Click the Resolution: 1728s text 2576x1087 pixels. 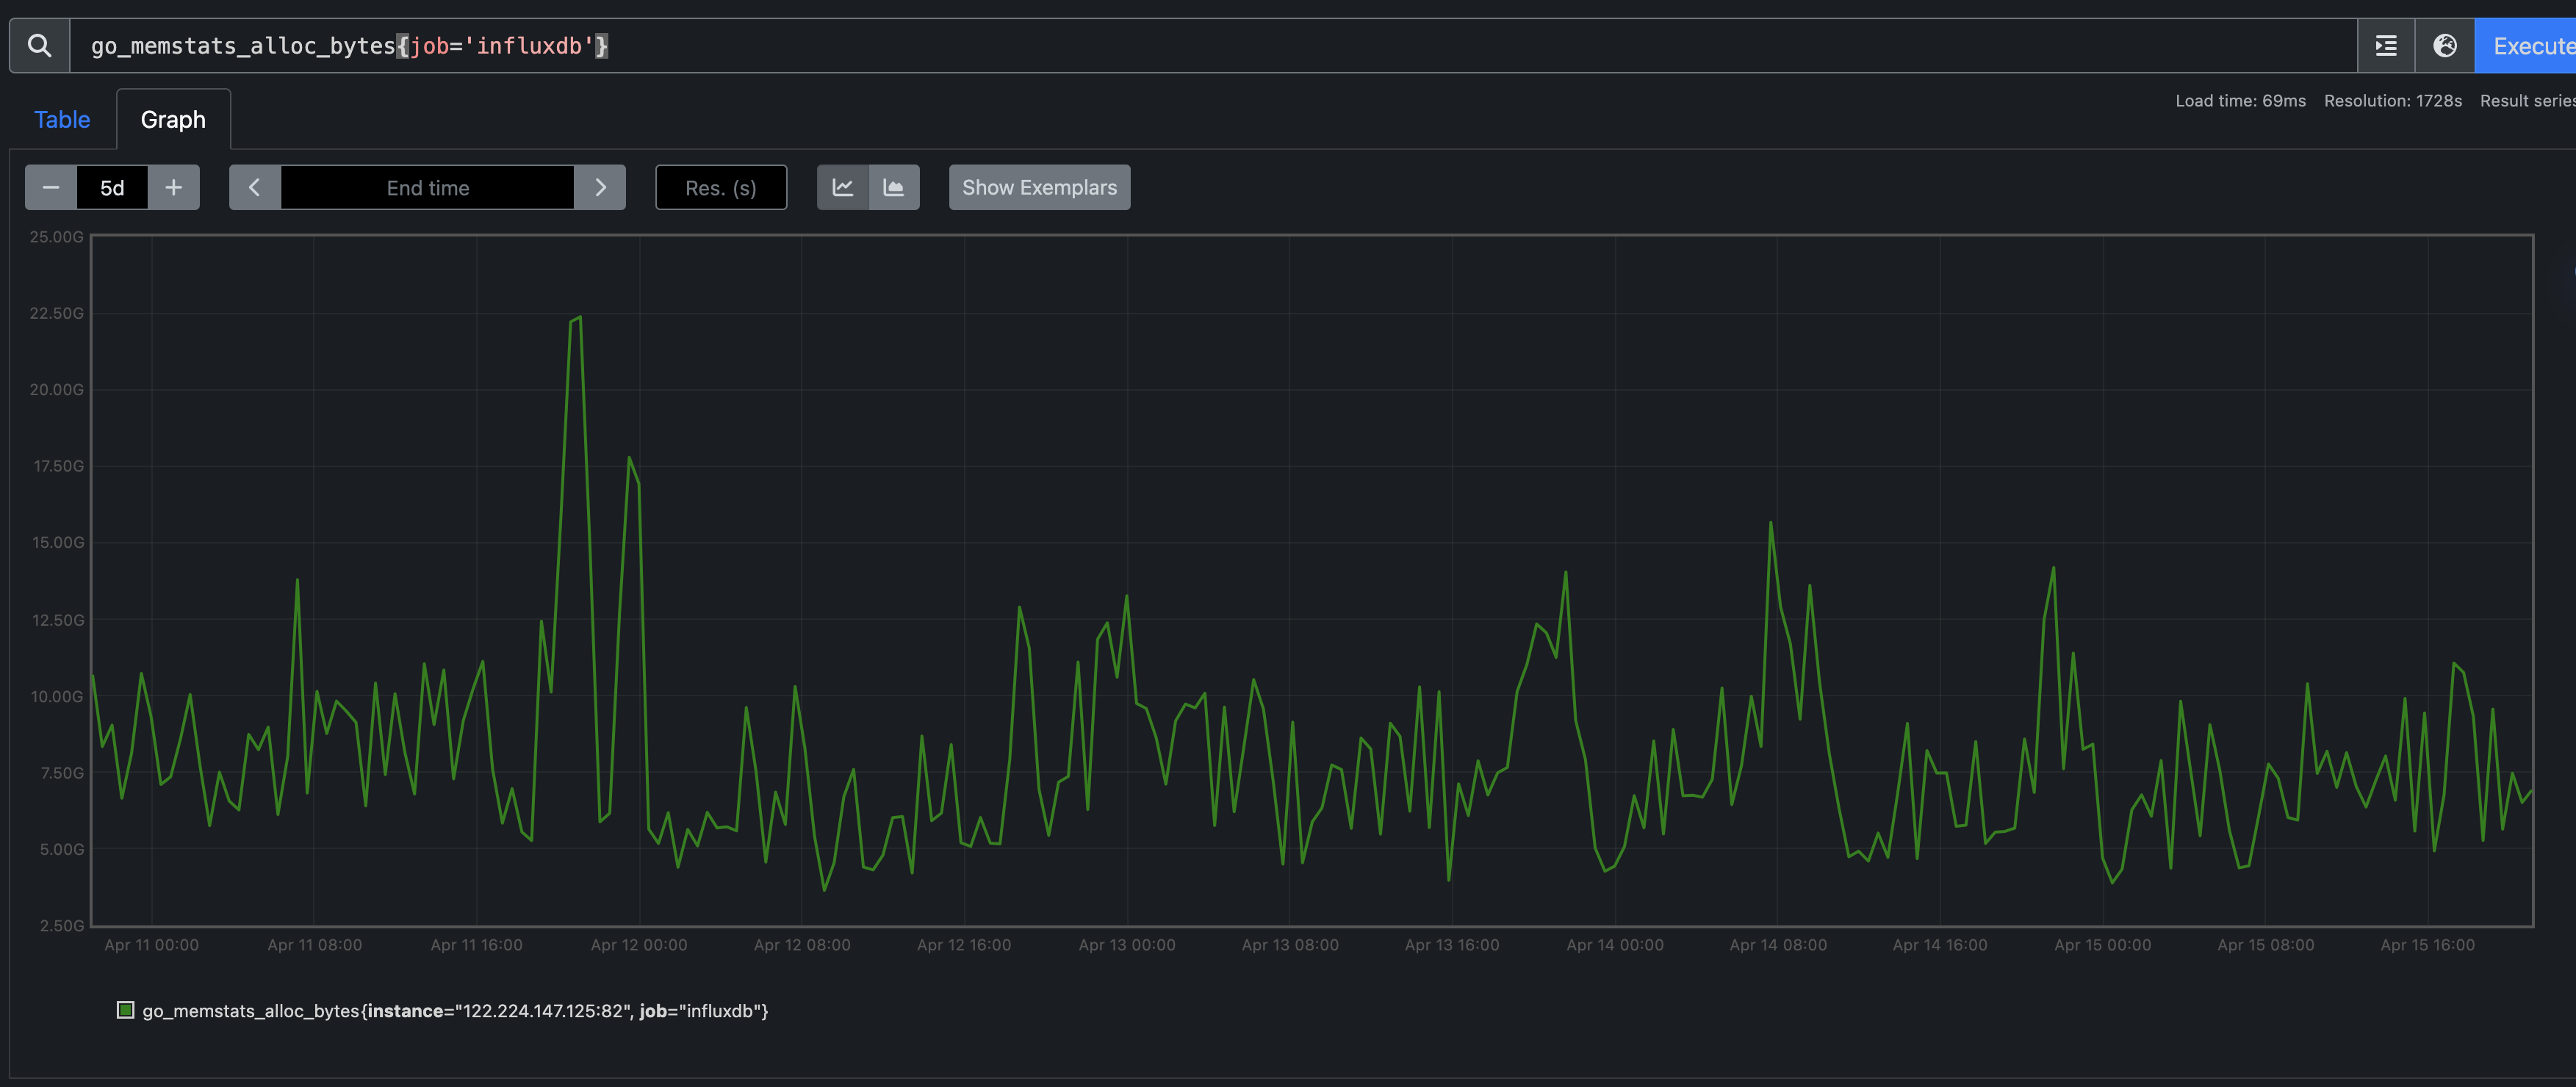[x=2392, y=101]
